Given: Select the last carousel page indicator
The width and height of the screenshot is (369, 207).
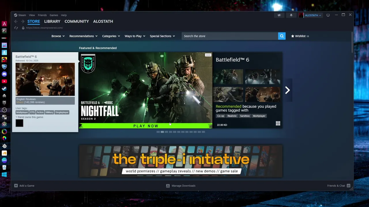Looking at the screenshot, I should [203, 132].
